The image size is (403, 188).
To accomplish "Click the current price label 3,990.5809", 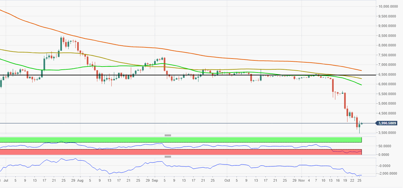I will [x=387, y=123].
